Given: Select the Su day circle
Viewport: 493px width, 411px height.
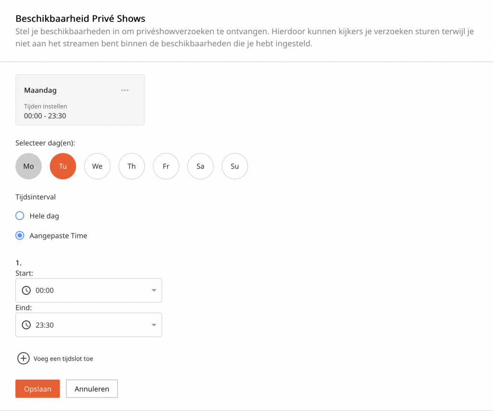Looking at the screenshot, I should click(x=234, y=166).
